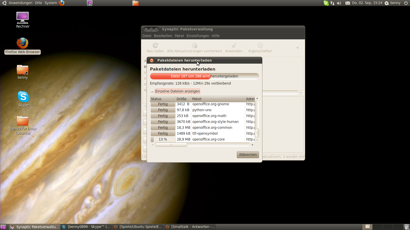Collapse the Einzelne Dateien anzeigen expander
Screen dimensions: 410x230
[152, 91]
